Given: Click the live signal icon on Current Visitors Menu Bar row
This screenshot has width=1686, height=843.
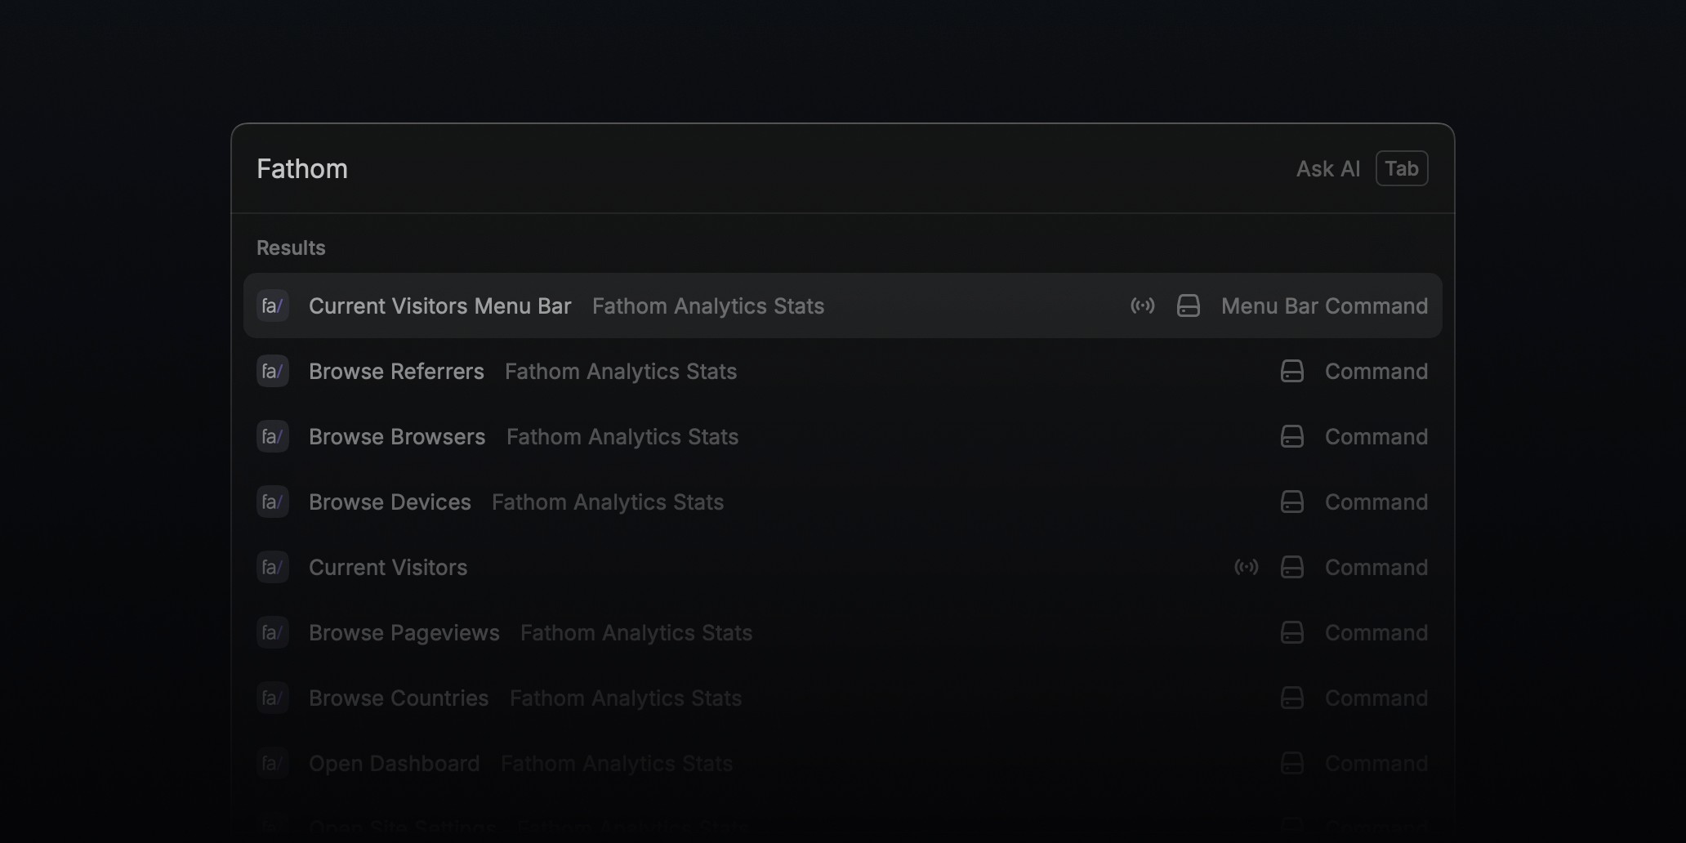Looking at the screenshot, I should (1142, 306).
